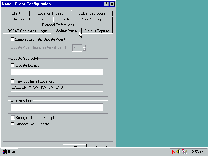Image resolution: width=208 pixels, height=156 pixels.
Task: Go to Protocol Preferences tab
Action: pos(58,25)
